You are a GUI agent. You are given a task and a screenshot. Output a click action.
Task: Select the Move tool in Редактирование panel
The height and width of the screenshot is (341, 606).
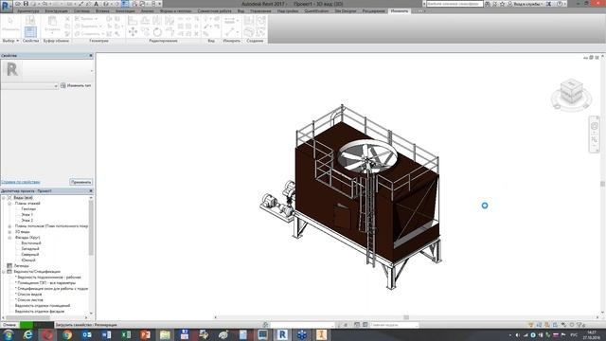(133, 31)
